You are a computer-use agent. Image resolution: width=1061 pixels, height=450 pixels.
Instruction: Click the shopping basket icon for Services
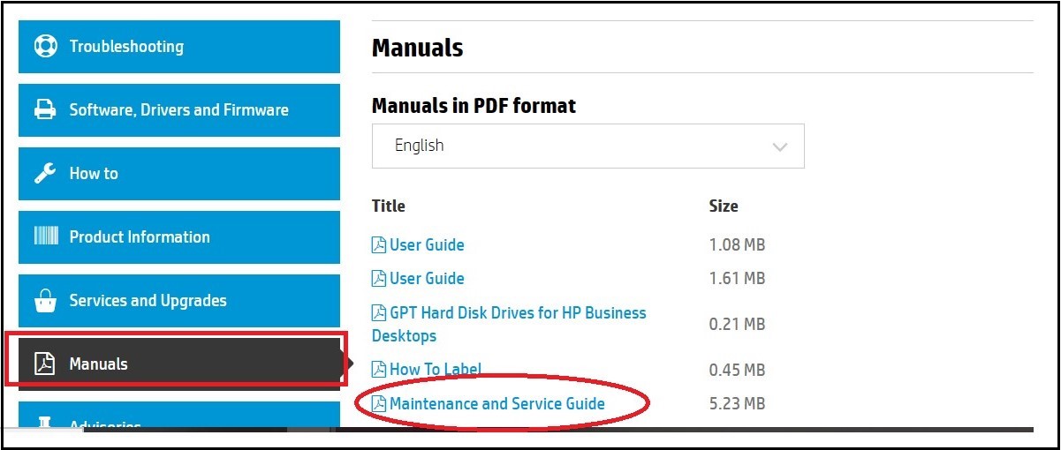point(45,301)
